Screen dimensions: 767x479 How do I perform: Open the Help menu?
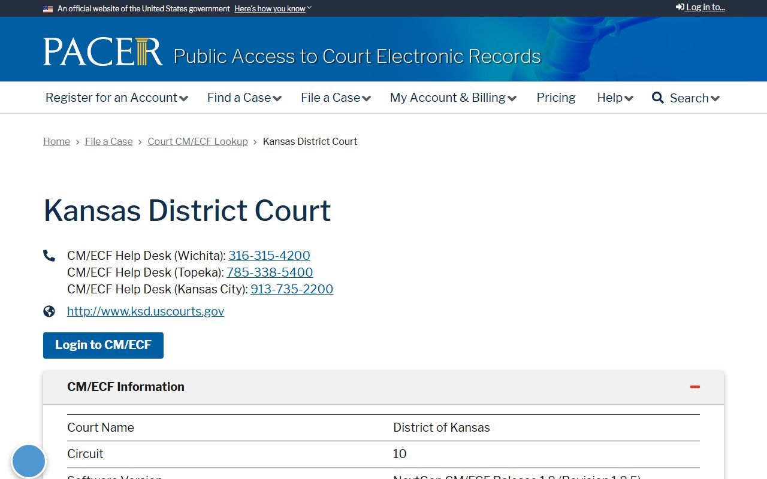pyautogui.click(x=615, y=98)
